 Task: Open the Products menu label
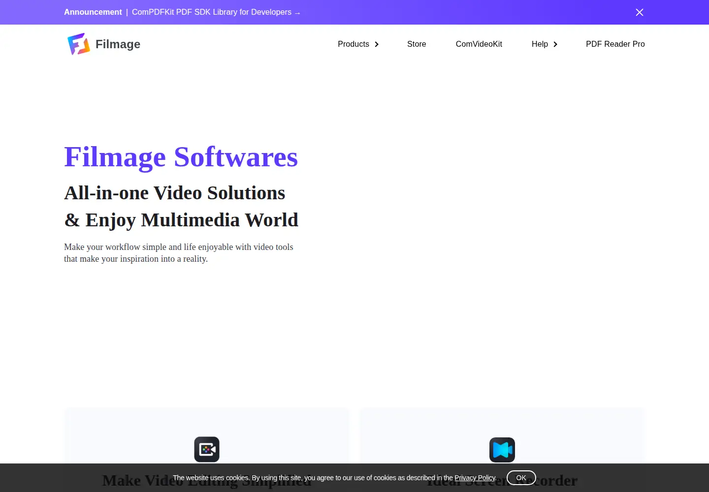tap(354, 44)
